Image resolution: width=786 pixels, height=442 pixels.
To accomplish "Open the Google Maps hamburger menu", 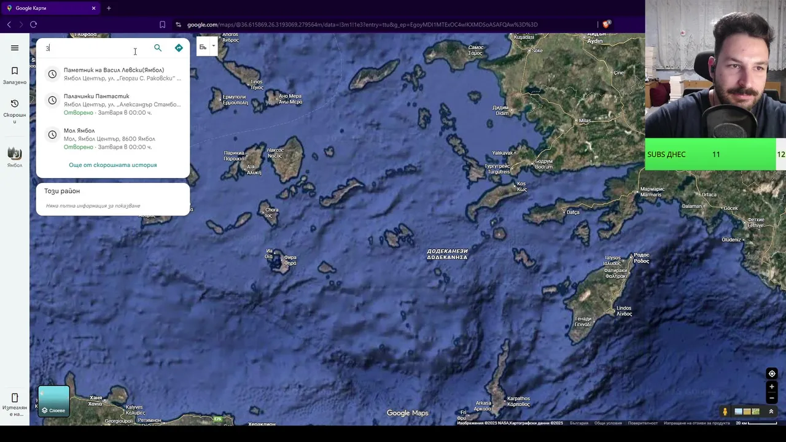I will point(15,48).
